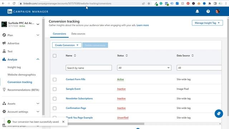
Task: Open Insight tag in sidebar
Action: 14,67
